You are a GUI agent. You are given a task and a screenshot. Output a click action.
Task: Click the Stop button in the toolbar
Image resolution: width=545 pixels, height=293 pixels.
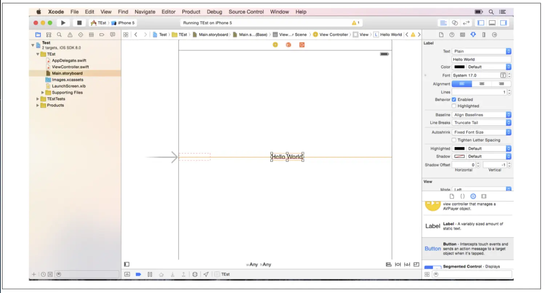[79, 23]
